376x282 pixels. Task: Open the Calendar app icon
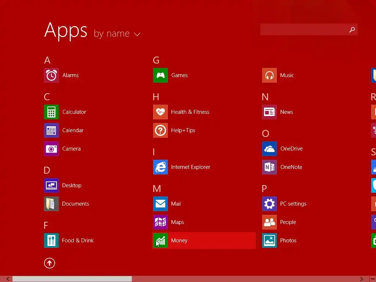(x=51, y=130)
